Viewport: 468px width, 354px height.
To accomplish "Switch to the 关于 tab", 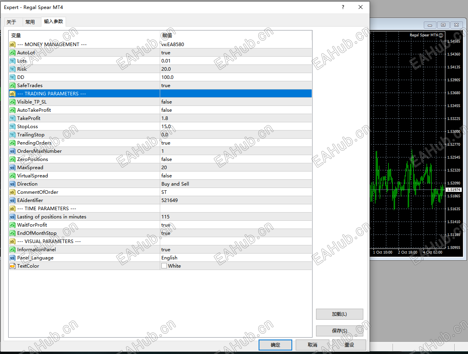I will [x=11, y=22].
